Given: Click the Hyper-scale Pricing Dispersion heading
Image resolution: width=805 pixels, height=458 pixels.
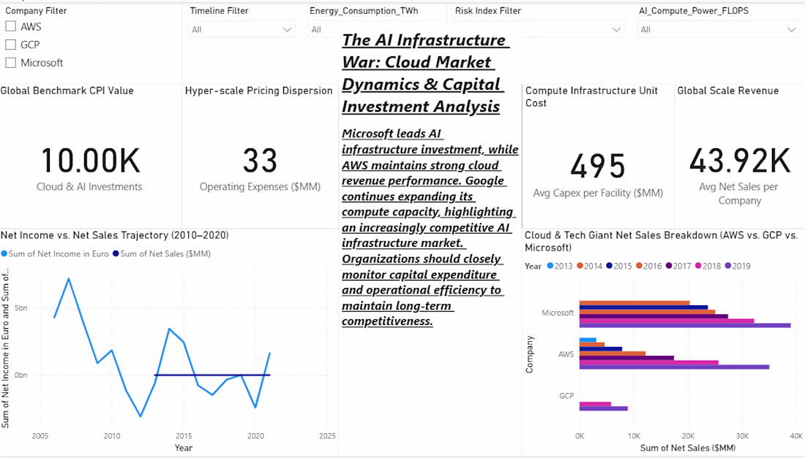Looking at the screenshot, I should click(x=259, y=91).
